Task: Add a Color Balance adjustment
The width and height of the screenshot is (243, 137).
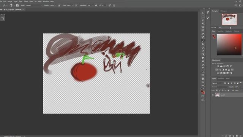Action: tap(219, 70)
